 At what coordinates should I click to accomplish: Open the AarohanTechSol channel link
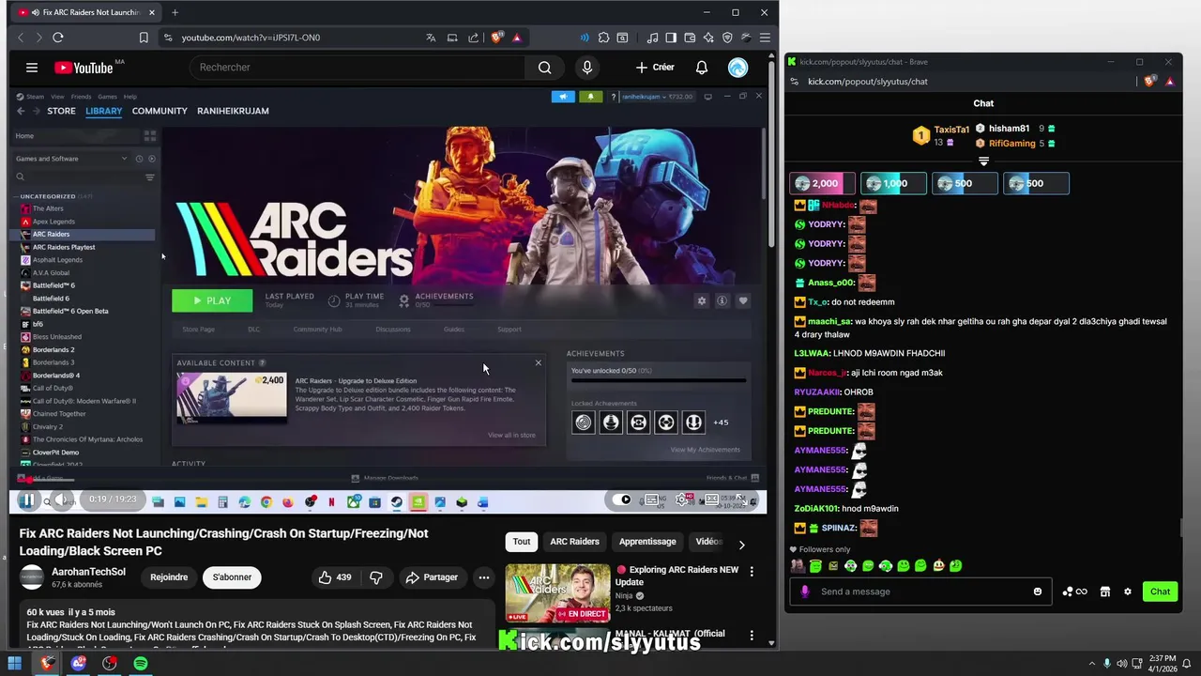coord(88,572)
